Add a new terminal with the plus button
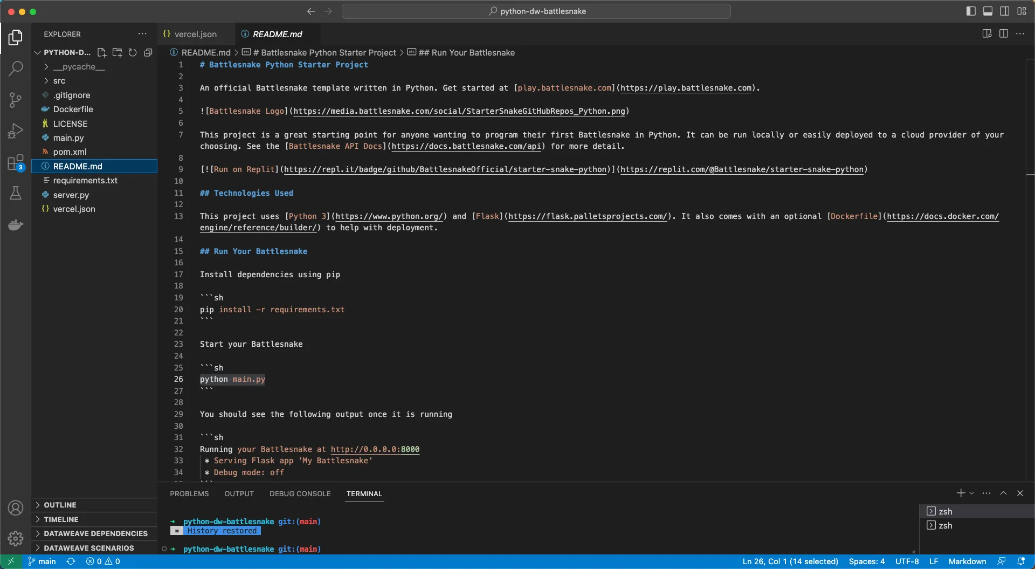The image size is (1035, 569). click(x=961, y=493)
